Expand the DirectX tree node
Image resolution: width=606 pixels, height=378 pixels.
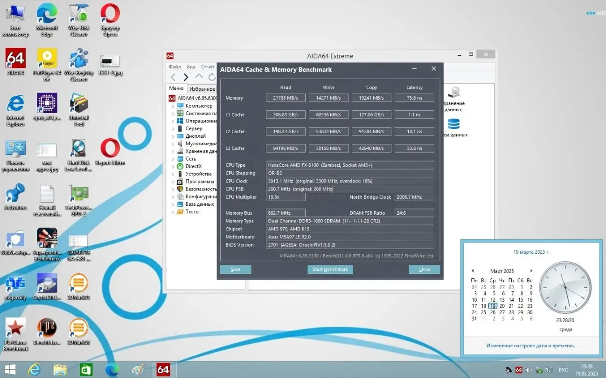point(173,167)
